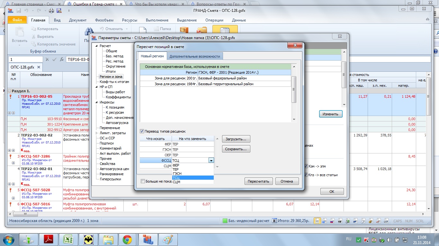Open the ФССЦ replacement dropdown arrow
439x246 pixels.
(211, 160)
